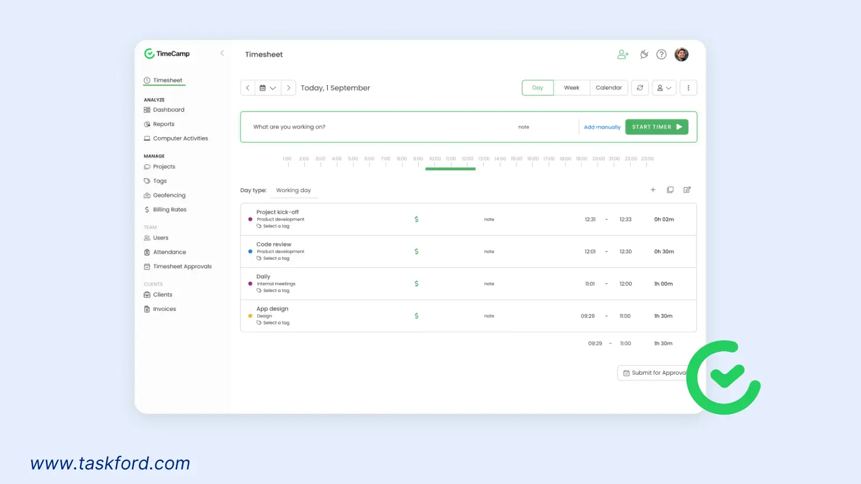The width and height of the screenshot is (861, 484).
Task: Select a tag for Code review
Action: 274,258
